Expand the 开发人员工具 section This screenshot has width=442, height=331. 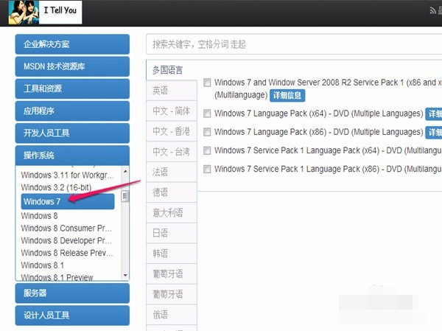coord(71,133)
